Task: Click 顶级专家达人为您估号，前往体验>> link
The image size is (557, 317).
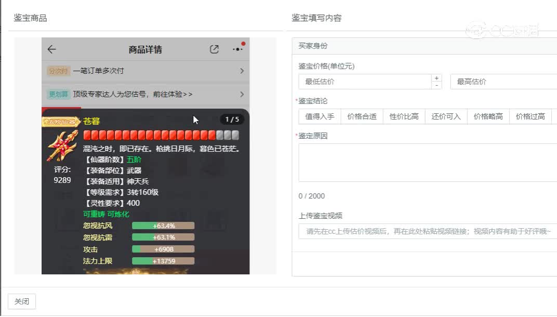Action: (132, 94)
